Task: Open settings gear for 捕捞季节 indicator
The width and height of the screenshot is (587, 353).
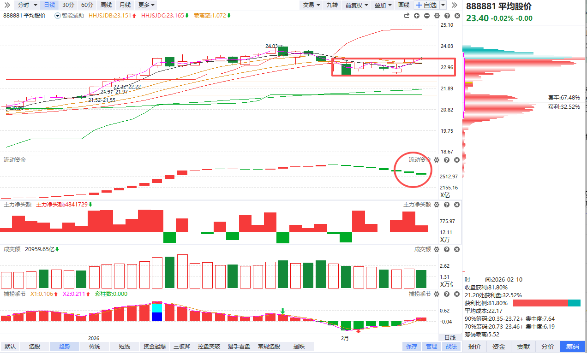Action: click(437, 294)
